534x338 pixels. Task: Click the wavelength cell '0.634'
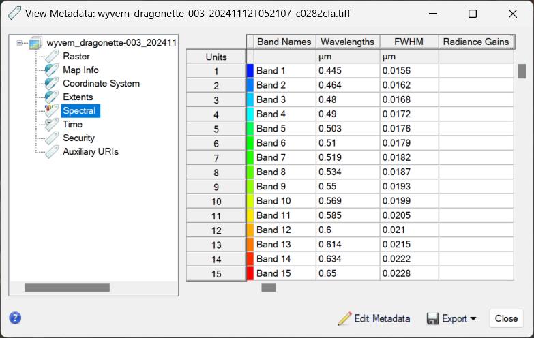[348, 259]
